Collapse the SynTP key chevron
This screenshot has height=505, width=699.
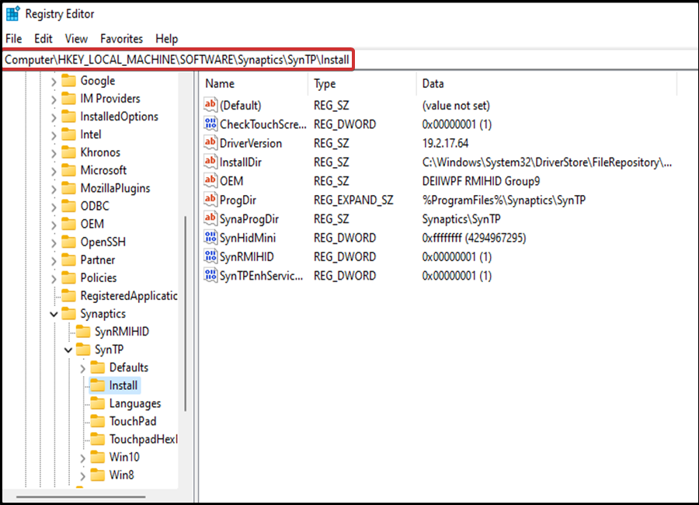coord(68,350)
